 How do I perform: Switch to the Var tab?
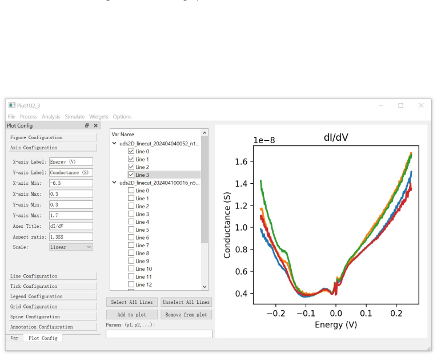pyautogui.click(x=14, y=338)
